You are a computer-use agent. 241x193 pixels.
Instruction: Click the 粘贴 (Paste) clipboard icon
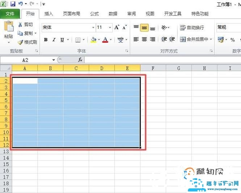[9, 26]
